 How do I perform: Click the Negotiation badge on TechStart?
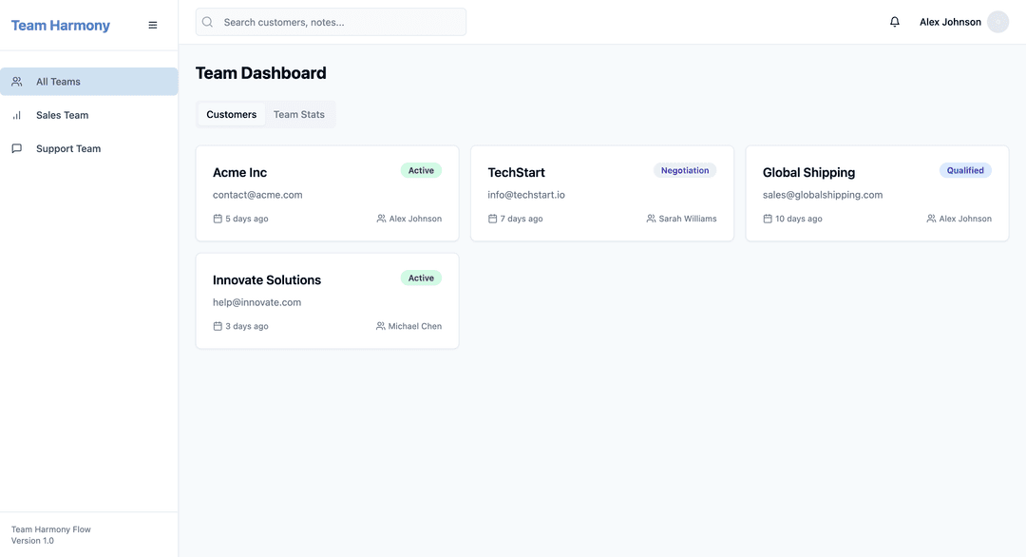point(684,171)
